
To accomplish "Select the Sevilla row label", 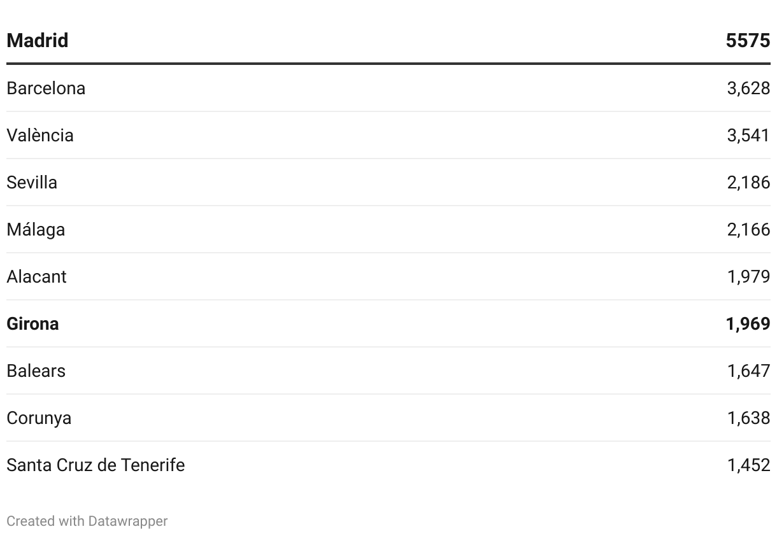I will pyautogui.click(x=32, y=182).
